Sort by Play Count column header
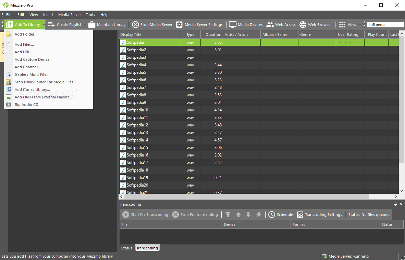Image resolution: width=405 pixels, height=260 pixels. click(377, 35)
